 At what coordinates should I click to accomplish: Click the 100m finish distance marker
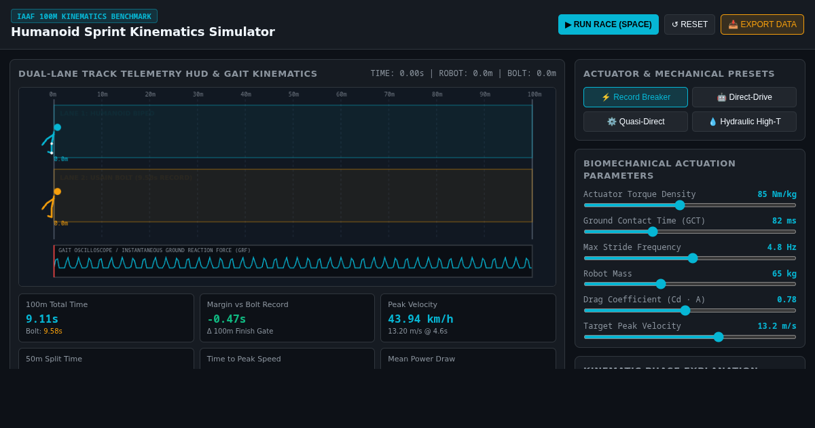535,94
